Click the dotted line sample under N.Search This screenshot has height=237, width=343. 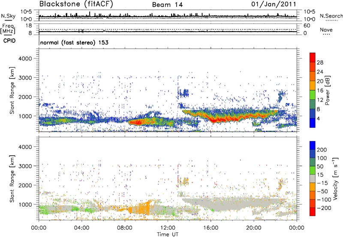[332, 21]
